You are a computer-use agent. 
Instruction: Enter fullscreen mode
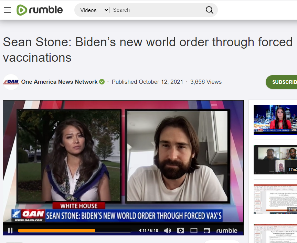pos(207,231)
